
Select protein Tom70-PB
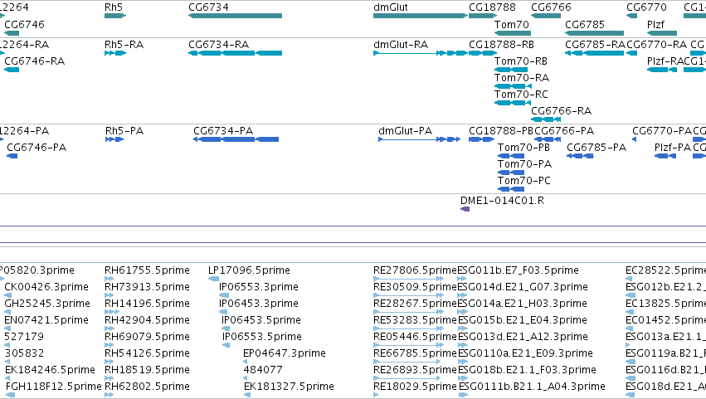click(x=511, y=156)
